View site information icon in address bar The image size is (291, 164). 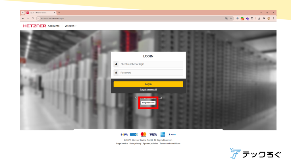pos(38,18)
